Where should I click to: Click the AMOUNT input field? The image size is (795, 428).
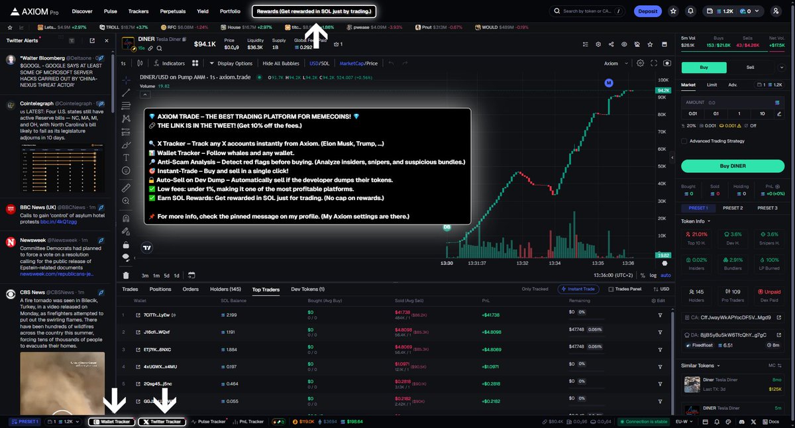pyautogui.click(x=733, y=103)
